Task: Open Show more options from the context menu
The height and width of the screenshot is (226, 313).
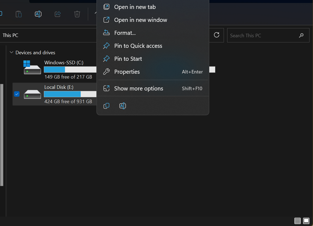Action: coord(139,88)
